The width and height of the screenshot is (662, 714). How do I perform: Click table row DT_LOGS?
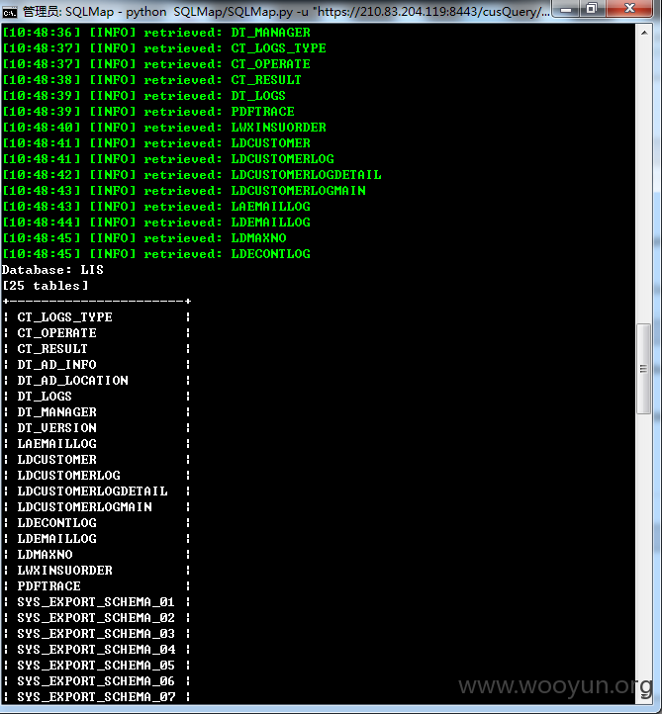click(97, 397)
